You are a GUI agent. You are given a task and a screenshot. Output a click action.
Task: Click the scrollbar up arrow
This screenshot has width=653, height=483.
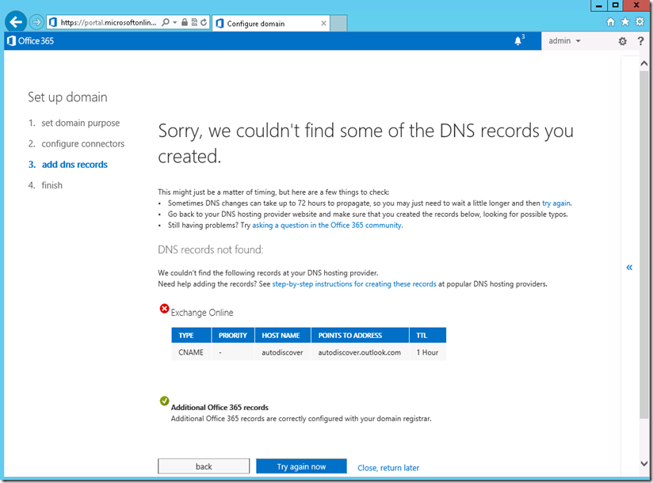643,63
